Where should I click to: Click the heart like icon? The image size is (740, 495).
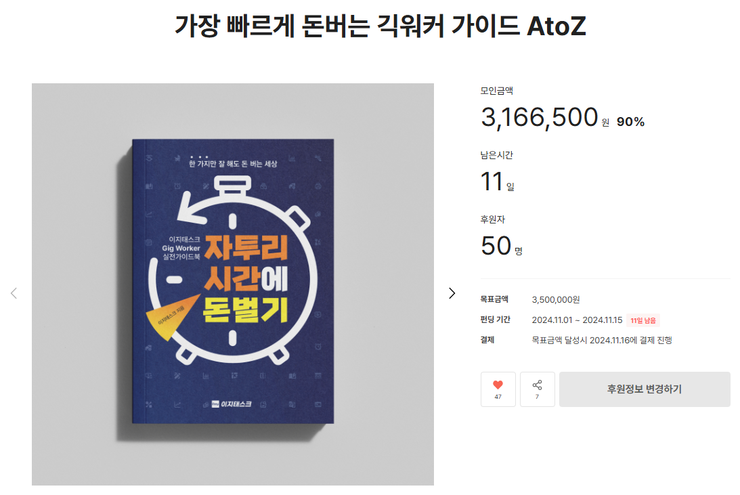point(498,385)
